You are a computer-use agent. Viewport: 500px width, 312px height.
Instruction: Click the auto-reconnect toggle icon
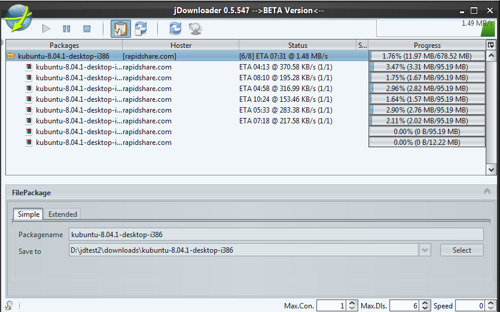tap(141, 28)
